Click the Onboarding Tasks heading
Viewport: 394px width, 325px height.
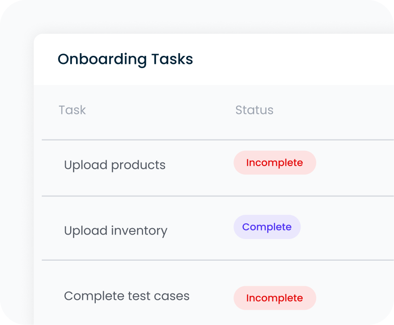tap(125, 59)
